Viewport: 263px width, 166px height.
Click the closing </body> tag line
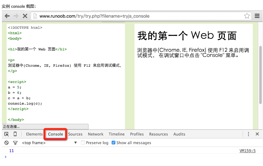(x=16, y=120)
